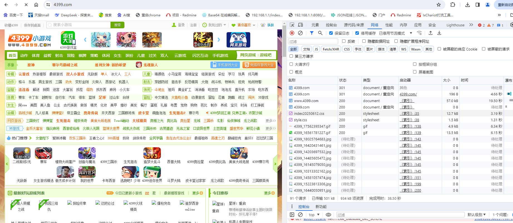The height and width of the screenshot is (223, 513).
Task: Open the Lighthouse tab
Action: (x=455, y=25)
